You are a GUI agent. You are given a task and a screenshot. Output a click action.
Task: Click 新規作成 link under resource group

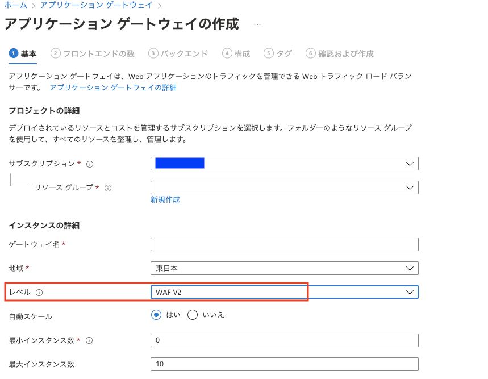(x=165, y=199)
